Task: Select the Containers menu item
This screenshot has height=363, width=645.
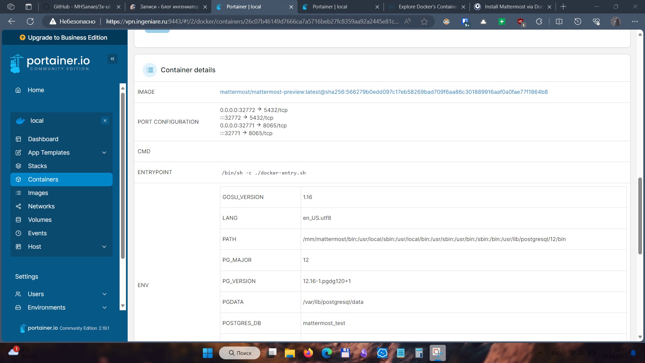Action: (x=61, y=179)
